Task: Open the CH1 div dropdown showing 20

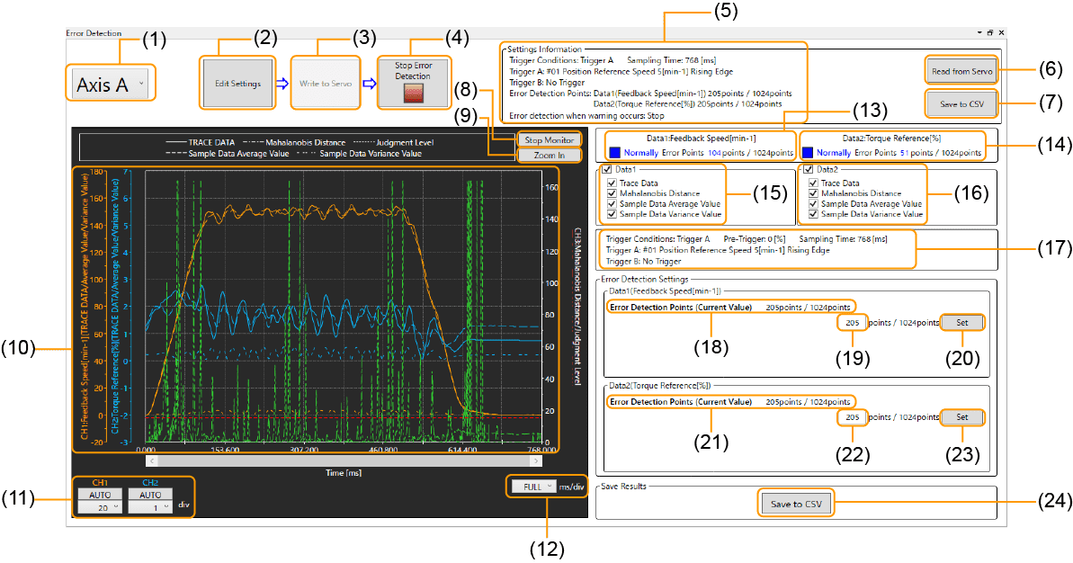Action: (x=97, y=508)
